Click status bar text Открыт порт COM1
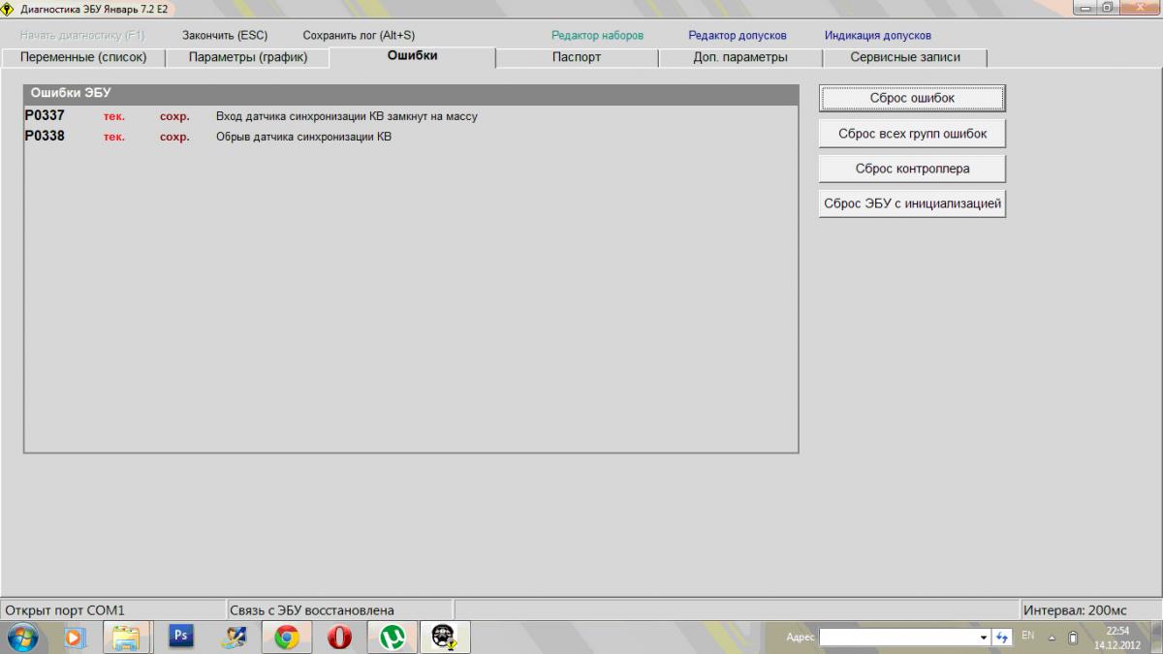1163x654 pixels. coord(65,610)
